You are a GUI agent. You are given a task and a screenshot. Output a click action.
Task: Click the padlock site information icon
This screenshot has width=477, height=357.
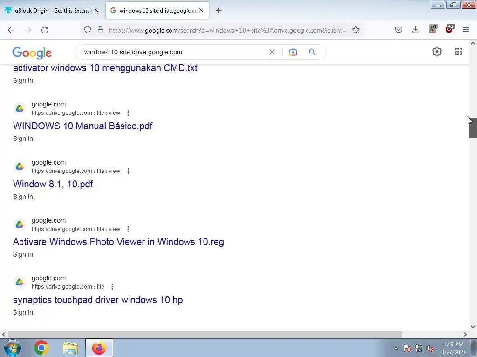click(x=101, y=30)
